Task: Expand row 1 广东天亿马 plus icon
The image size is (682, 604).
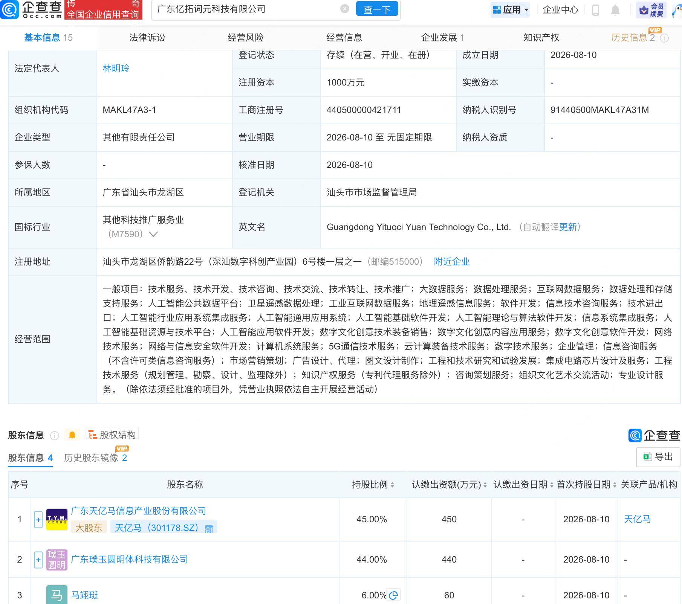Action: 38,520
